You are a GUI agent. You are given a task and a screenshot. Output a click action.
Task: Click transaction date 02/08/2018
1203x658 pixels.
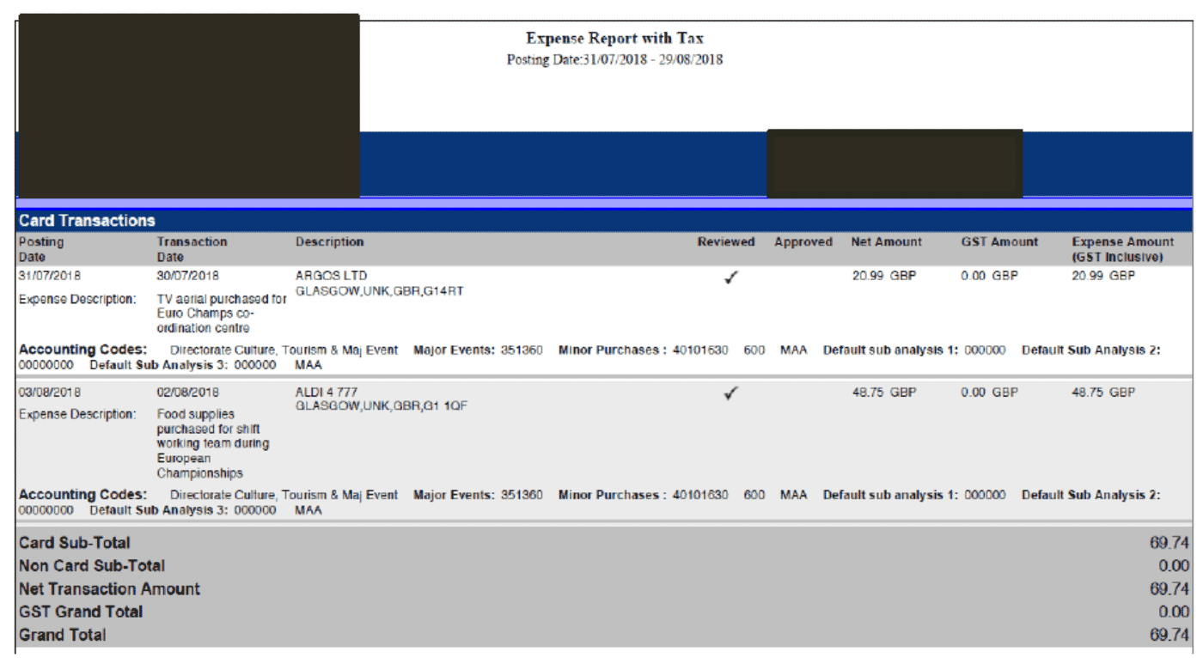pyautogui.click(x=188, y=393)
